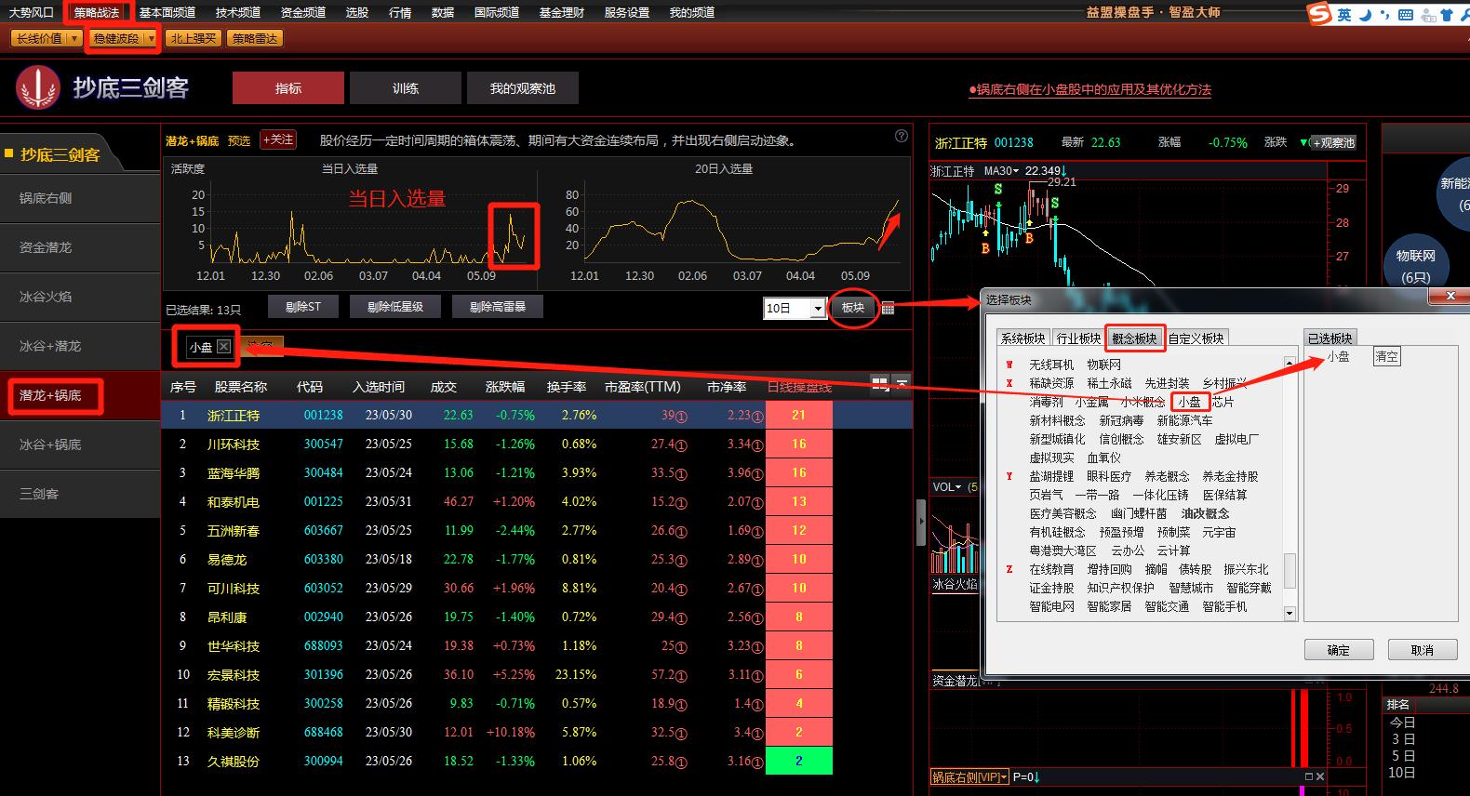Switch to the 系统板块 tab
This screenshot has height=796, width=1470.
point(1023,338)
